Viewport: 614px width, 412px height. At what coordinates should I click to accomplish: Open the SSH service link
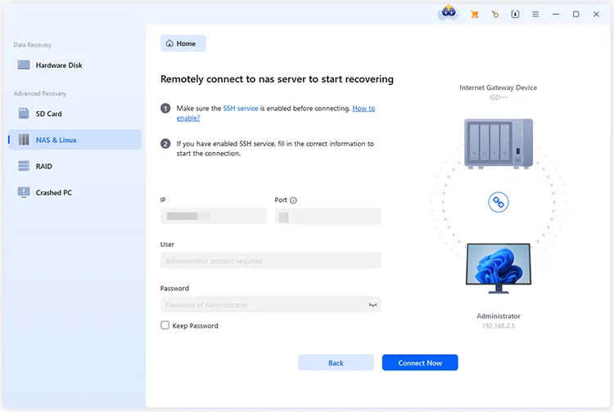click(241, 108)
